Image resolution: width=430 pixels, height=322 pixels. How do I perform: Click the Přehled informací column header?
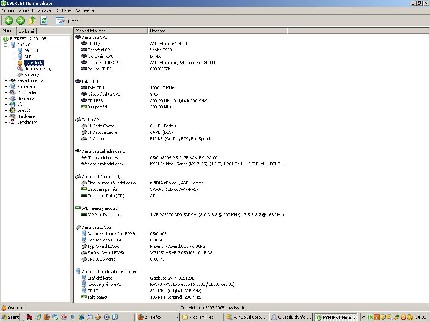[x=111, y=31]
